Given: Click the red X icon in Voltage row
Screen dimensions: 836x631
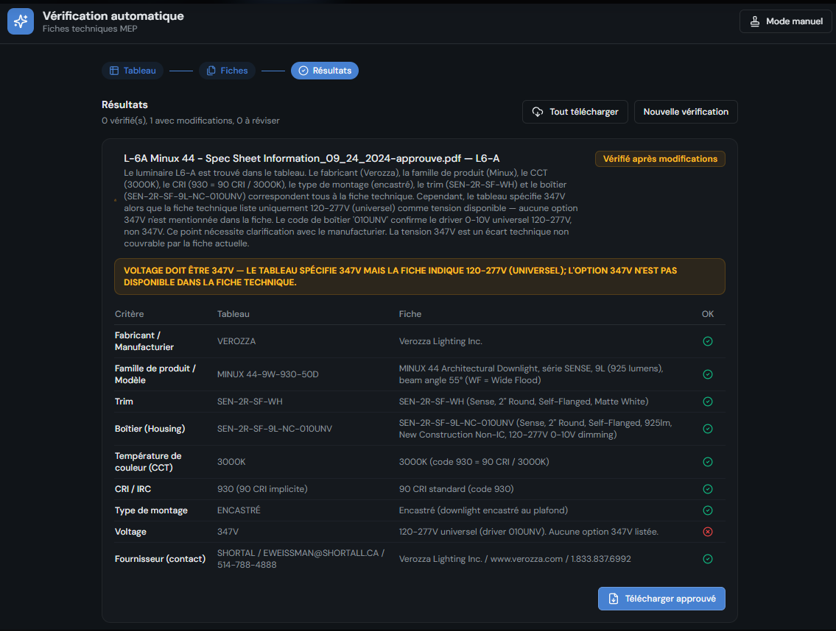Looking at the screenshot, I should pos(708,532).
